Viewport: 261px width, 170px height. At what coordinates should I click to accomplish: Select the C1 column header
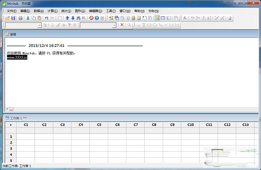point(26,124)
